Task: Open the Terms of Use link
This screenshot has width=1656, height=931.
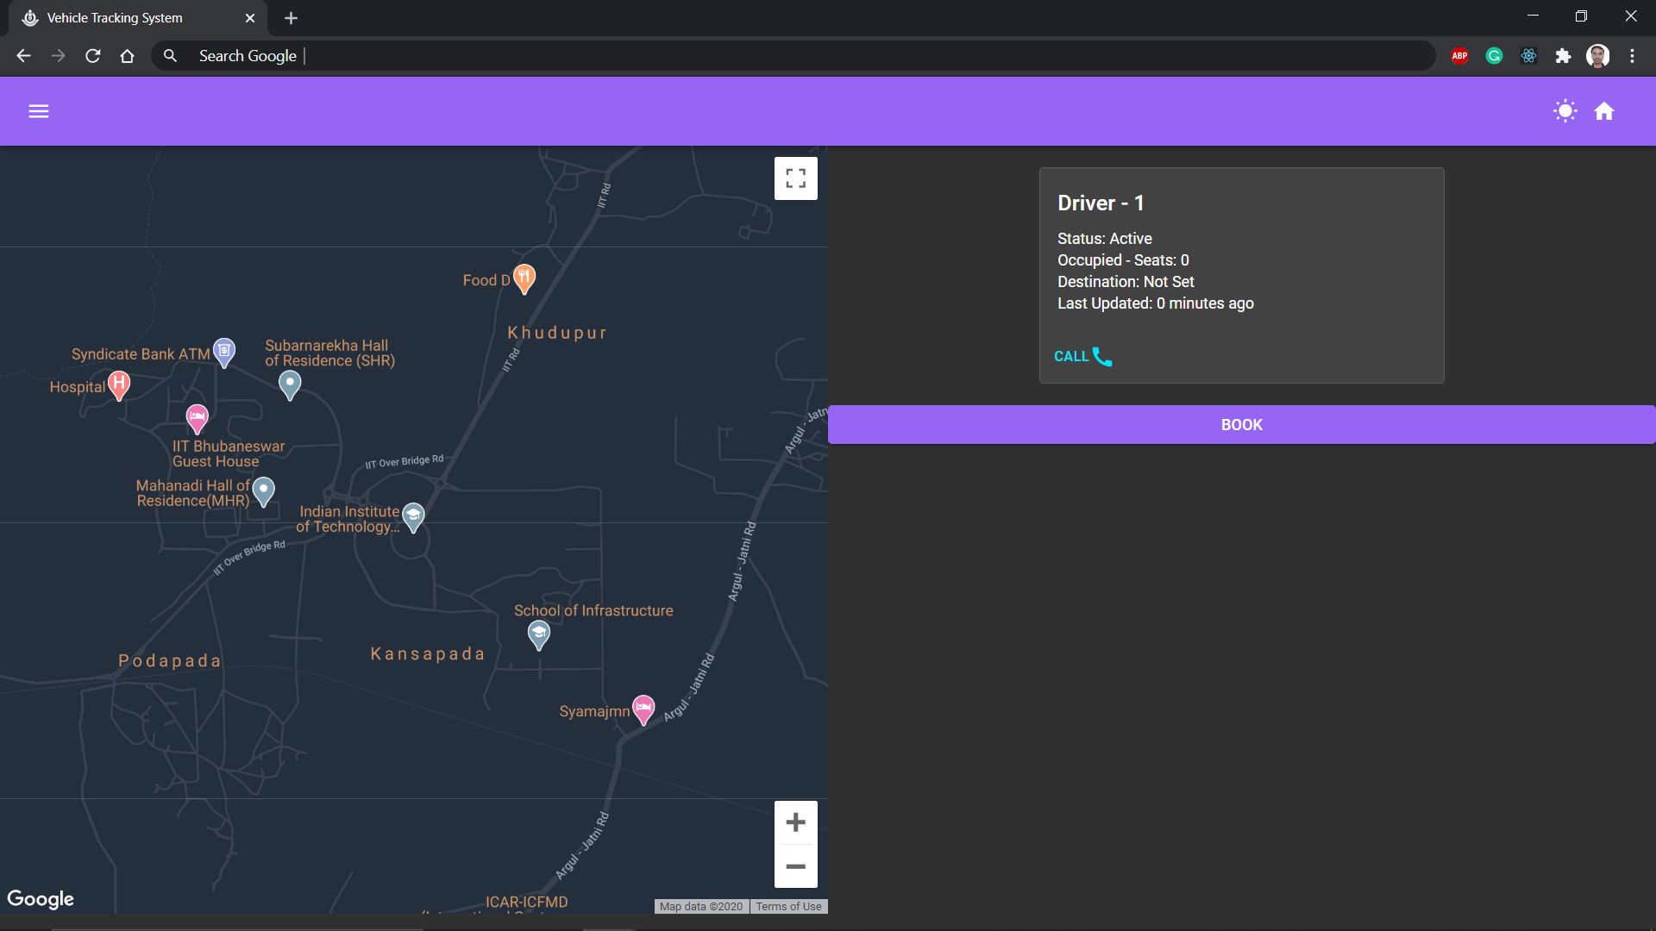Action: coord(788,906)
